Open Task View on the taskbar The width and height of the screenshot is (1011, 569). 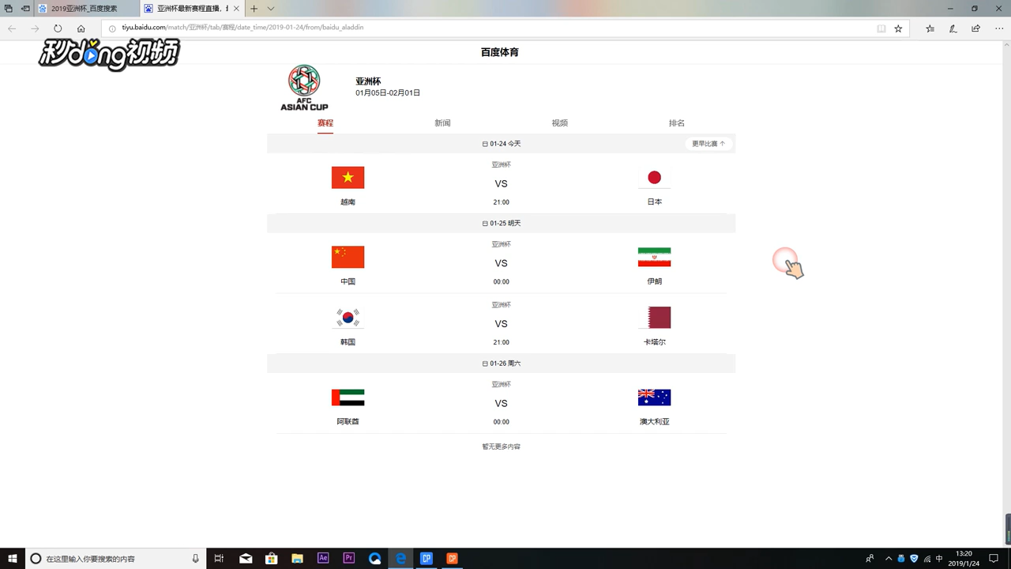click(x=219, y=559)
